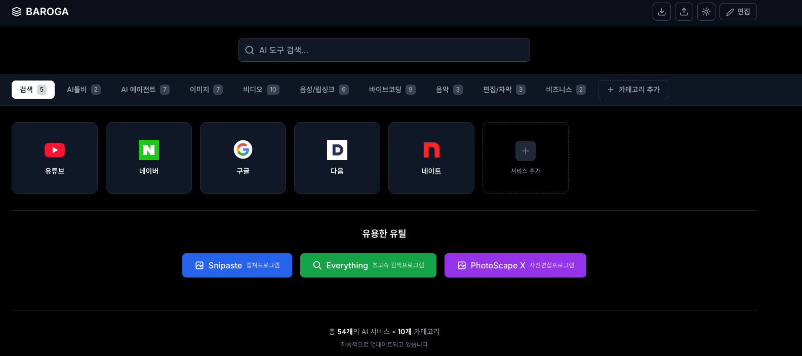Click the 총 54개의 AI 서비스 text

click(359, 332)
